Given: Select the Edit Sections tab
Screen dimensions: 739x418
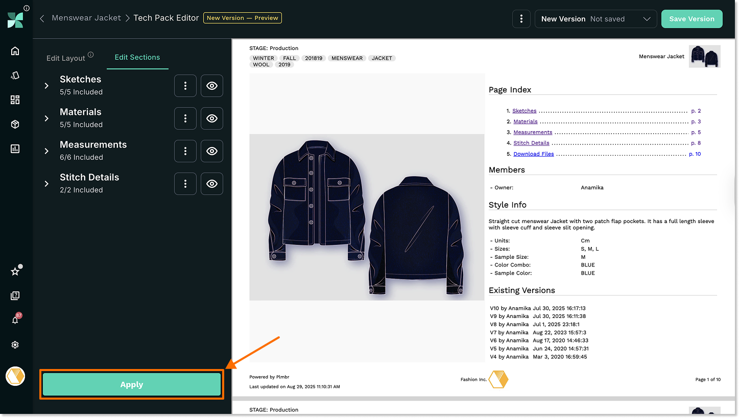Looking at the screenshot, I should 137,57.
